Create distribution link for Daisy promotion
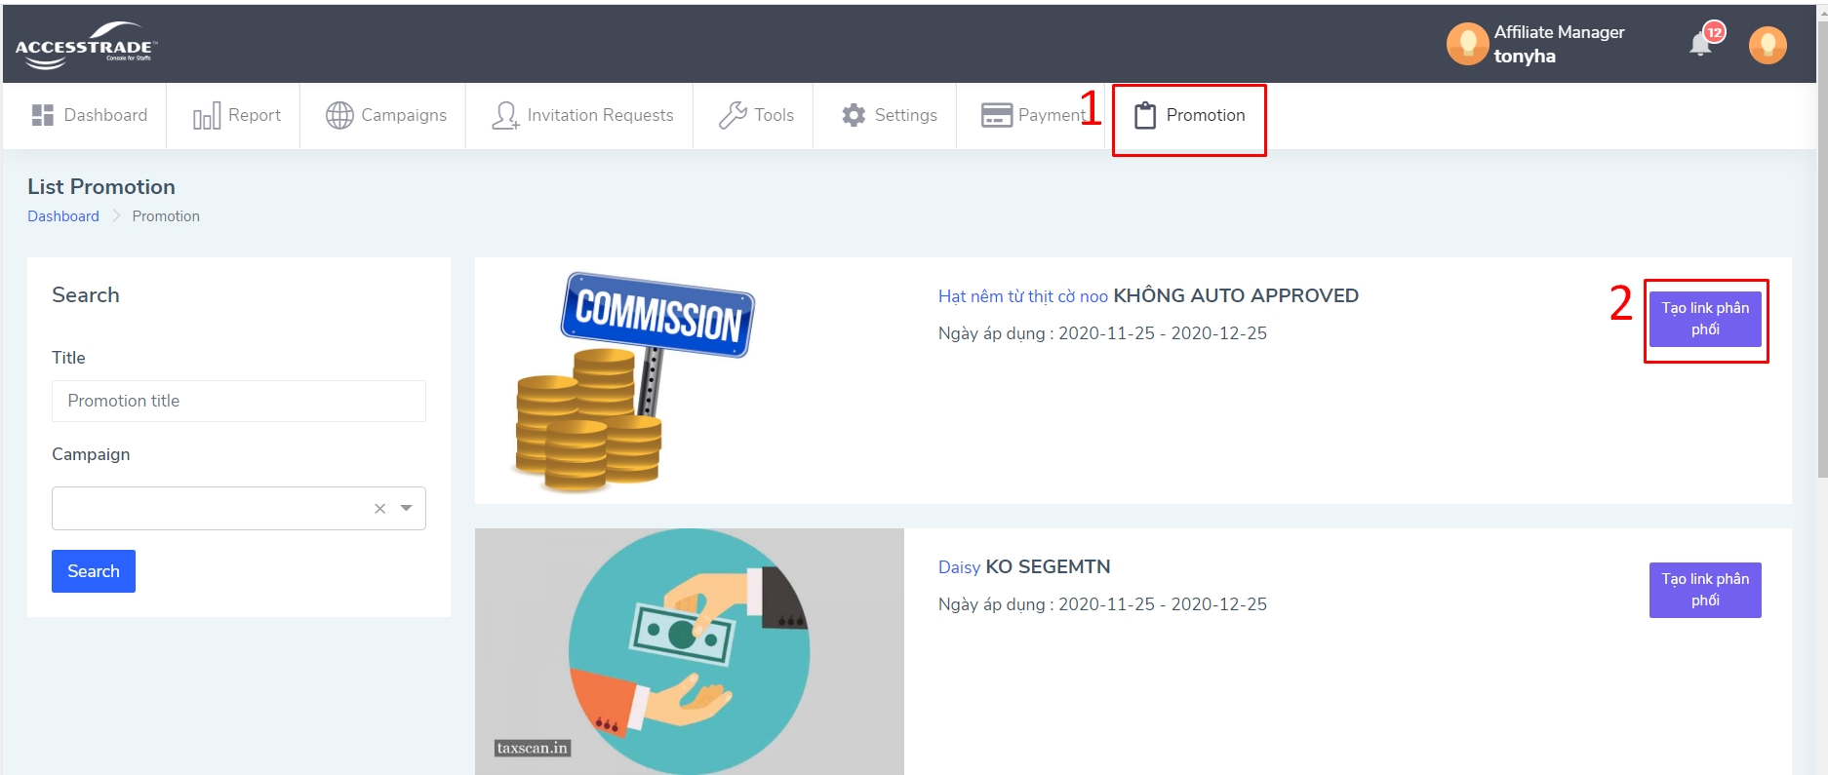This screenshot has width=1828, height=775. [x=1704, y=590]
